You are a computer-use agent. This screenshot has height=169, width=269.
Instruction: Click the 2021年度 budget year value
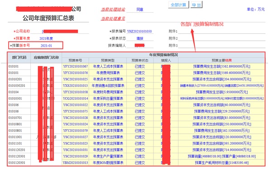[46, 38]
